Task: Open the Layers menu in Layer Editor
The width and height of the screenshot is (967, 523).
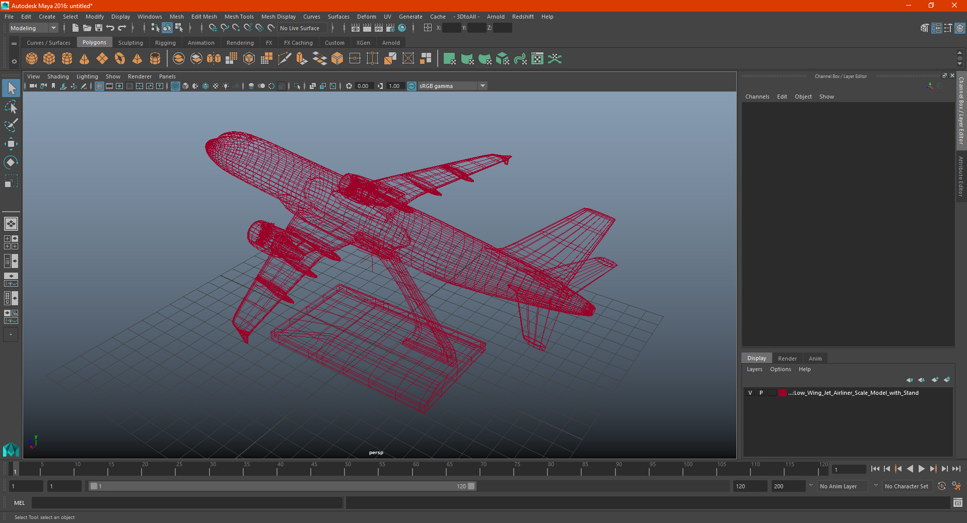Action: pyautogui.click(x=754, y=369)
